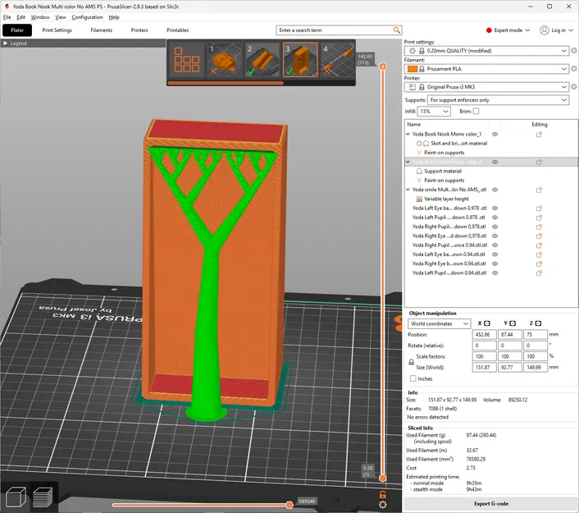Screen dimensions: 579x513
Task: Open Original Prusa i3 MK3 printer dropdown
Action: click(486, 86)
